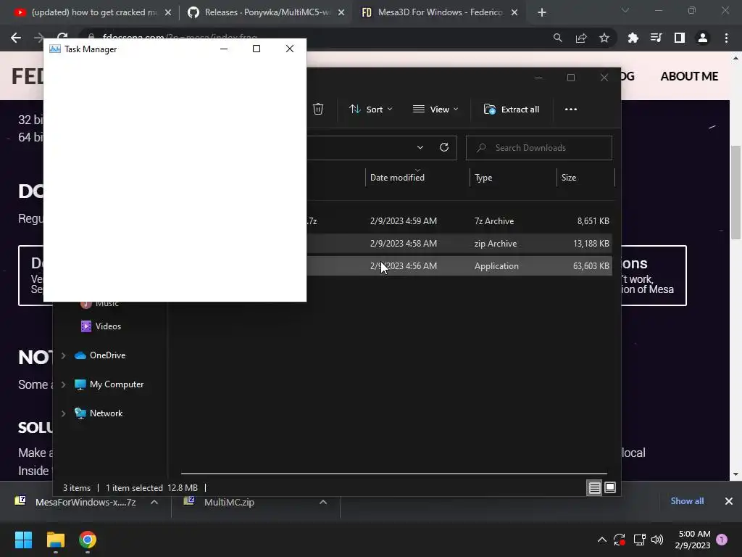This screenshot has width=742, height=557.
Task: Click the delete trash icon in File Explorer
Action: pos(318,109)
